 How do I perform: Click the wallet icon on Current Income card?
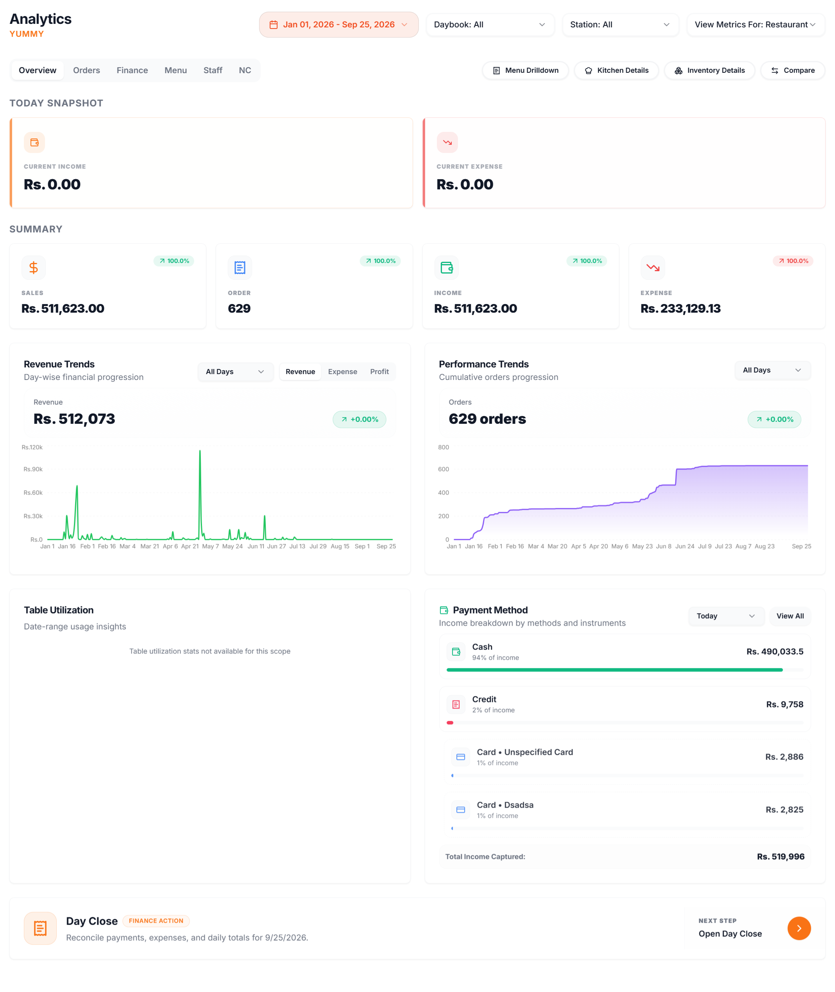[x=34, y=142]
